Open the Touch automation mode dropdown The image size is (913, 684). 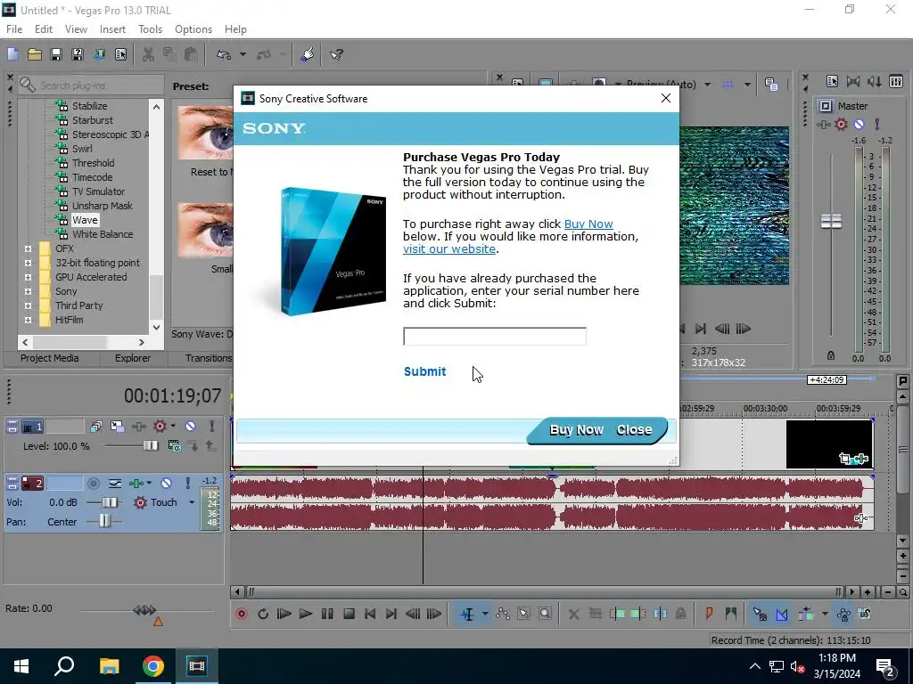point(192,502)
